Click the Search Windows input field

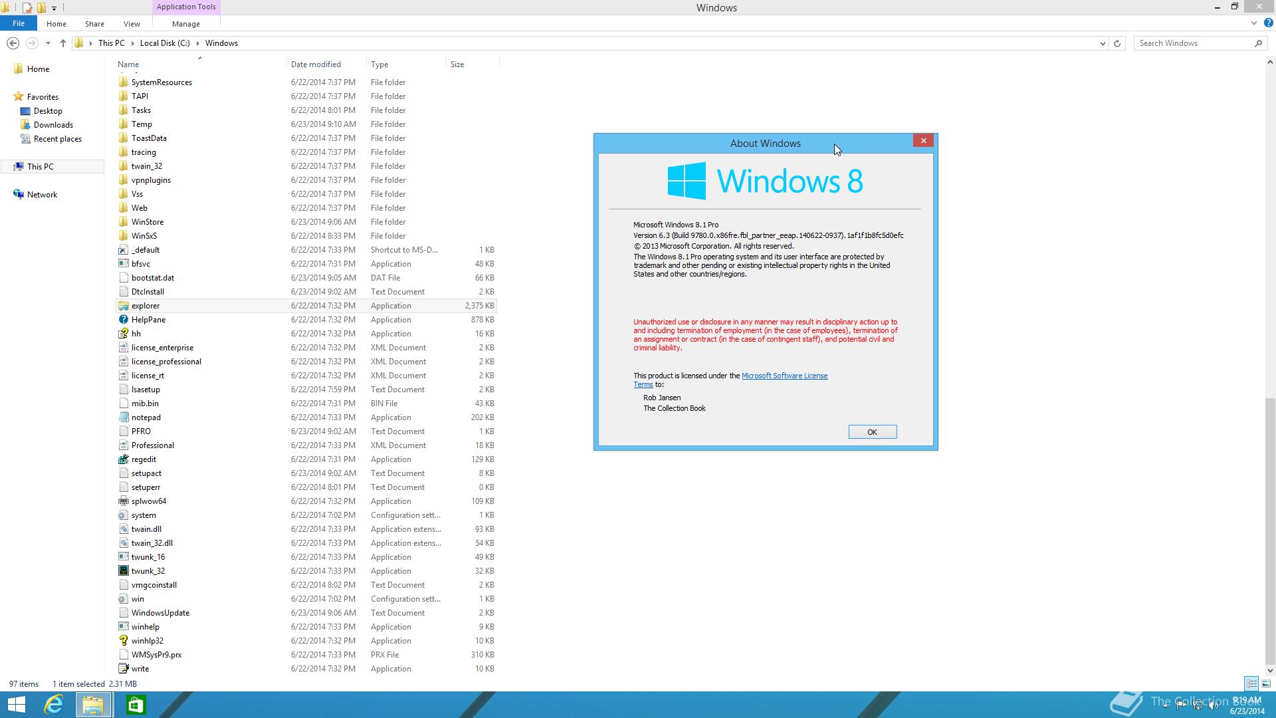[1193, 43]
